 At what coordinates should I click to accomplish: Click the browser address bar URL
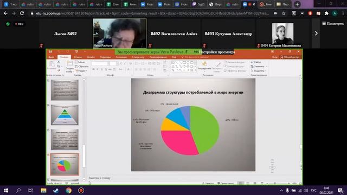coord(153,13)
